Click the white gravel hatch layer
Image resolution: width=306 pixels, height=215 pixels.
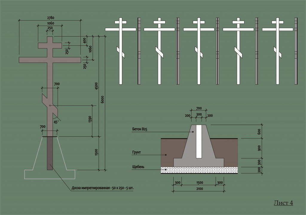[x=199, y=170]
